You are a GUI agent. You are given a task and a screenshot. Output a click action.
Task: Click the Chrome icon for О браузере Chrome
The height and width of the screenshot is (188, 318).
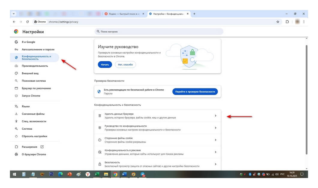[16, 154]
